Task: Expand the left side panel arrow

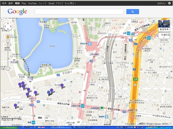Action: 2,19
